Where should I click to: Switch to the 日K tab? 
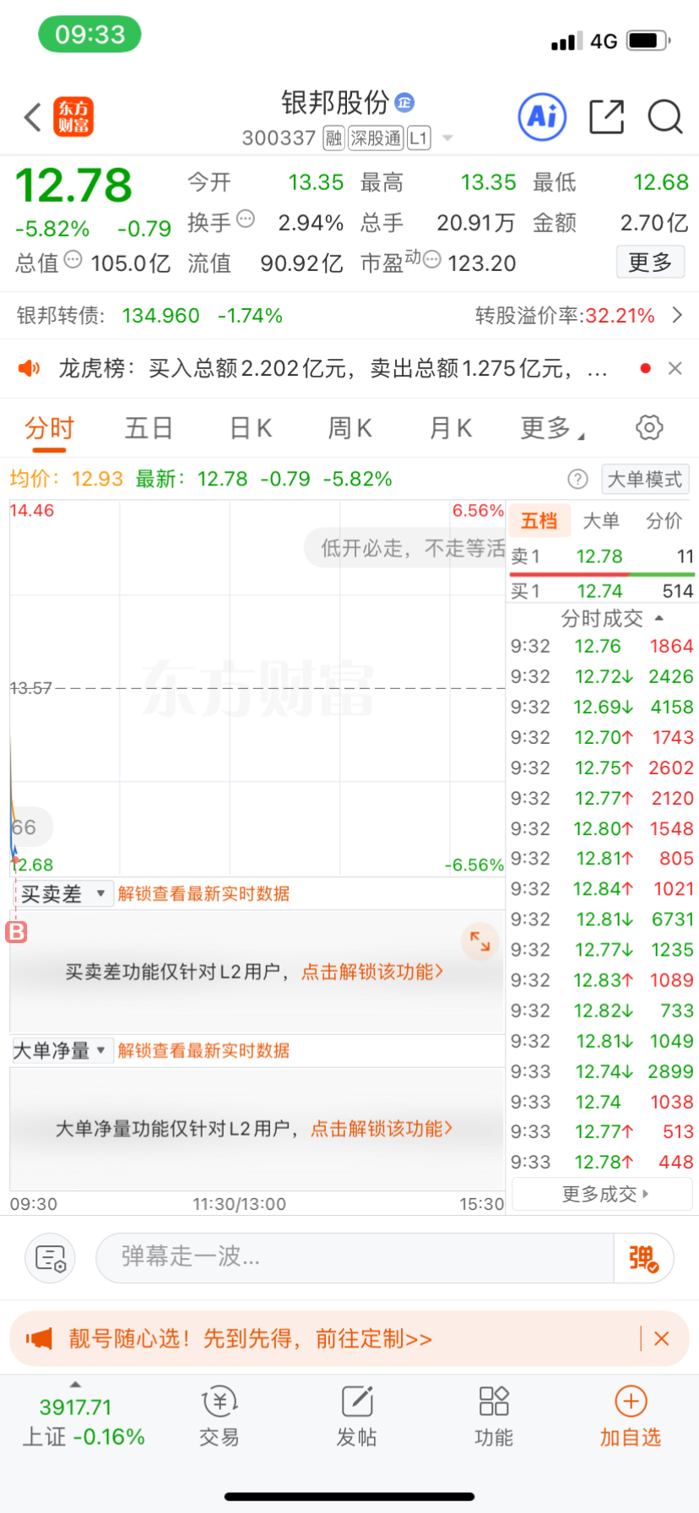coord(251,429)
